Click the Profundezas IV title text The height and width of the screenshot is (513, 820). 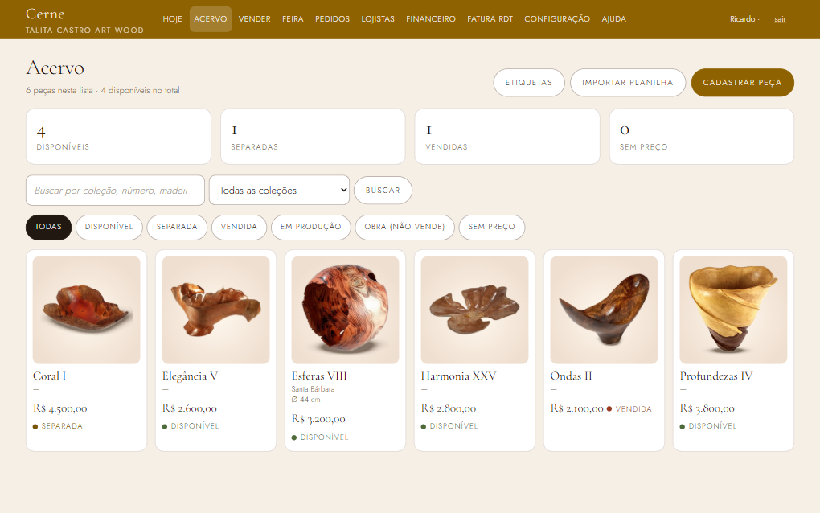[x=716, y=376]
